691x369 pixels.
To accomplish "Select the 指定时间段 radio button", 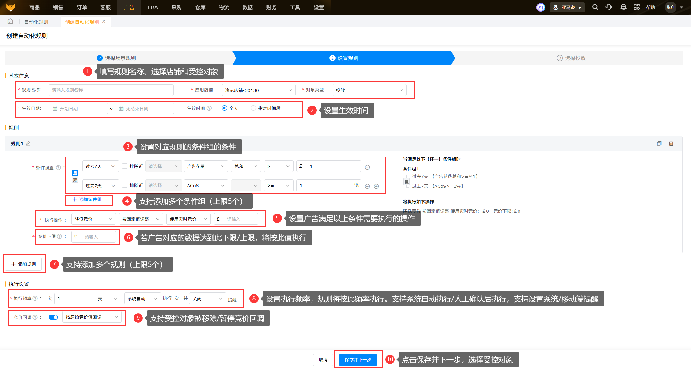I will click(x=253, y=108).
